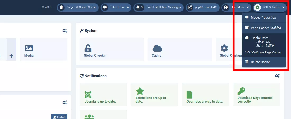Click the Cache cloud icon

click(x=157, y=48)
